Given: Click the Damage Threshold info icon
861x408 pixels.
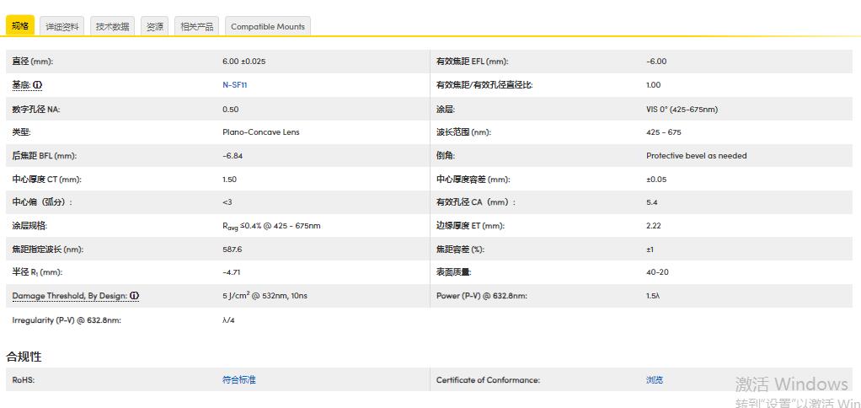Looking at the screenshot, I should 134,296.
